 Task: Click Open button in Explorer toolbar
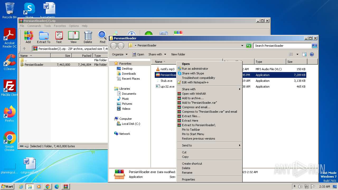[138, 54]
